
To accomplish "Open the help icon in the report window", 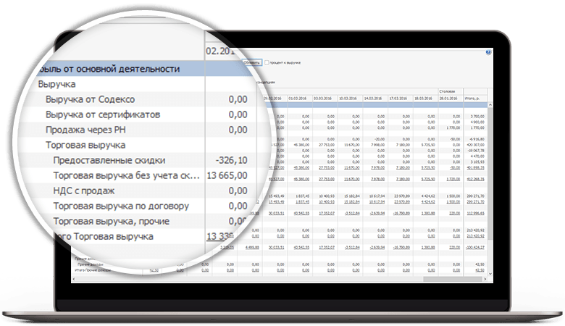I will point(488,52).
